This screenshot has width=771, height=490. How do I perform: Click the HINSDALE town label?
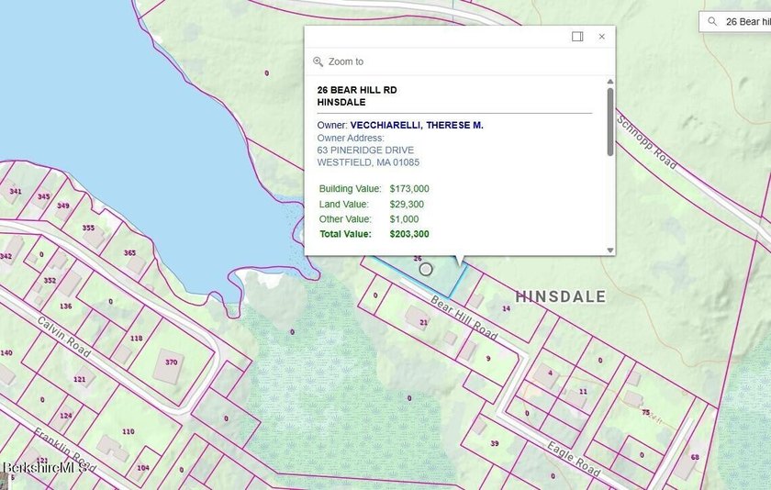561,296
